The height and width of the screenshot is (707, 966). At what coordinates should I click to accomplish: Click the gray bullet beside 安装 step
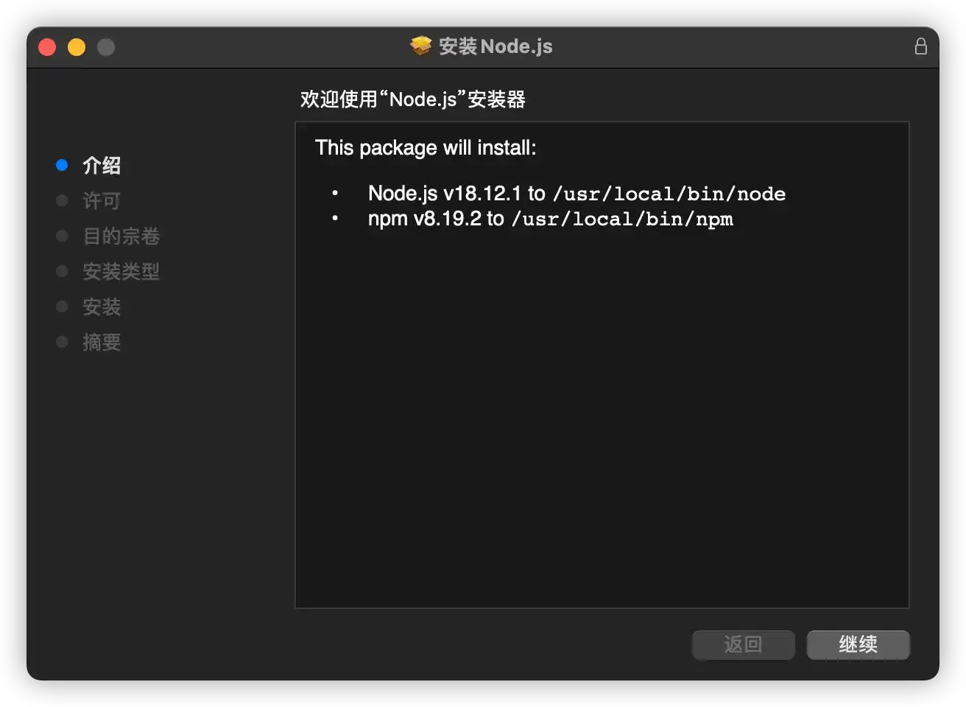tap(62, 307)
